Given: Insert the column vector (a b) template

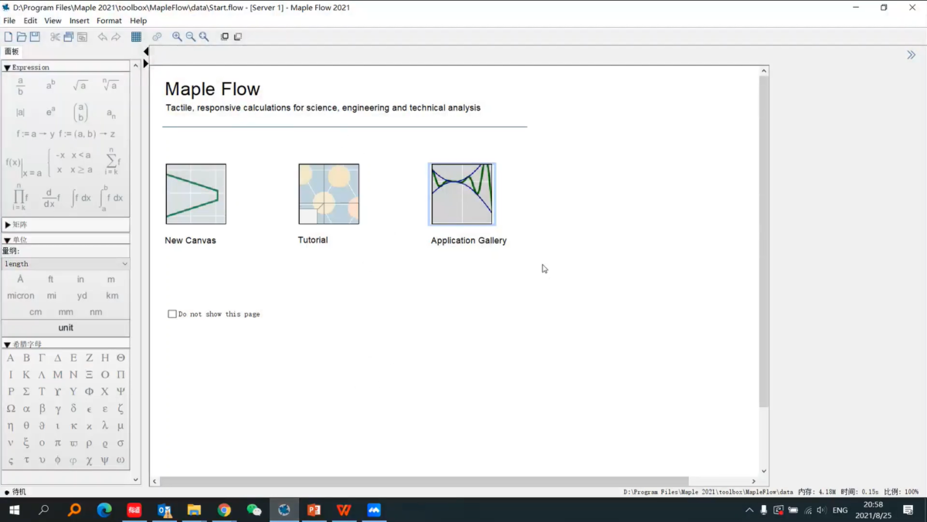Looking at the screenshot, I should (80, 113).
